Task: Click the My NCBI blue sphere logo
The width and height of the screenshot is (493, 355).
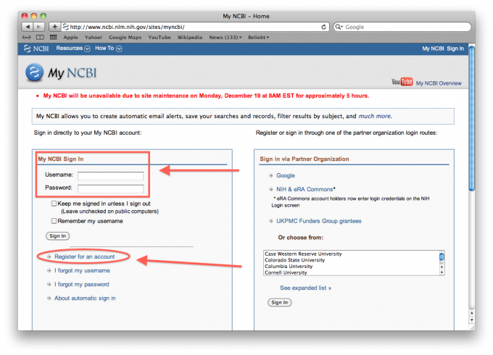Action: [x=34, y=72]
